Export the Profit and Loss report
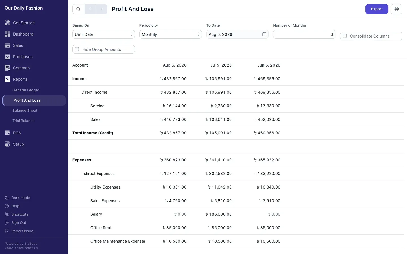The image size is (407, 254). tap(377, 9)
